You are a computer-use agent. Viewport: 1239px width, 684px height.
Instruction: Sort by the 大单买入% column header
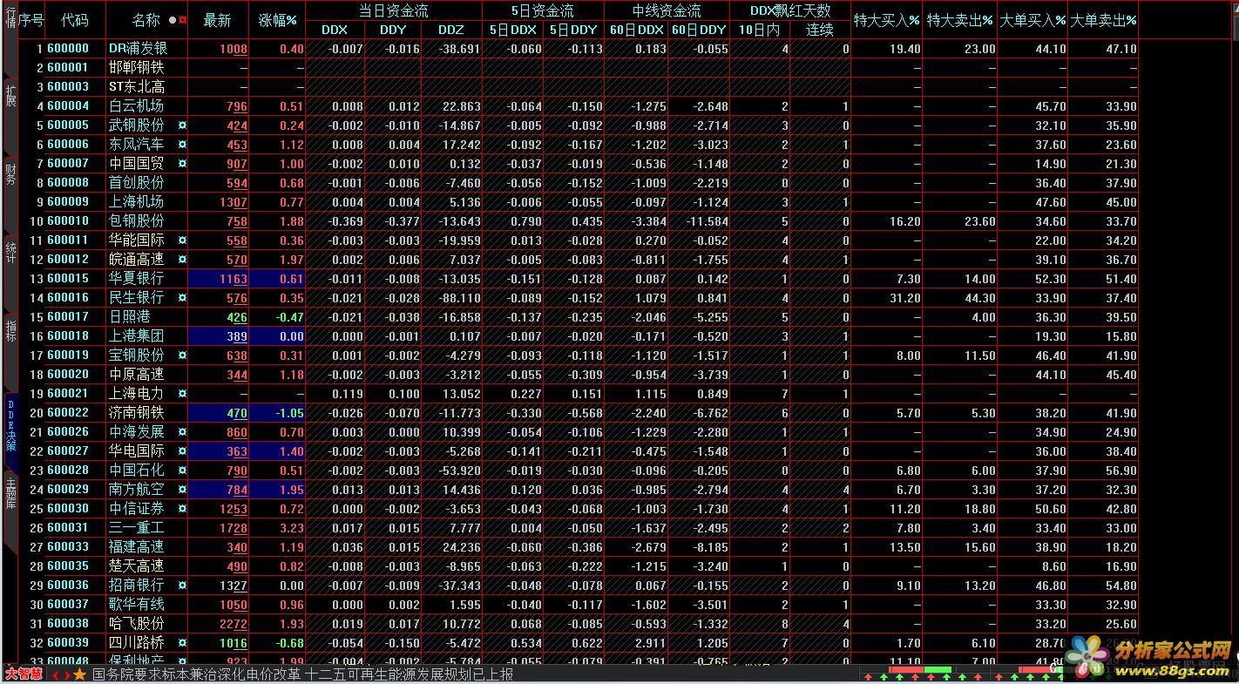click(x=1032, y=20)
